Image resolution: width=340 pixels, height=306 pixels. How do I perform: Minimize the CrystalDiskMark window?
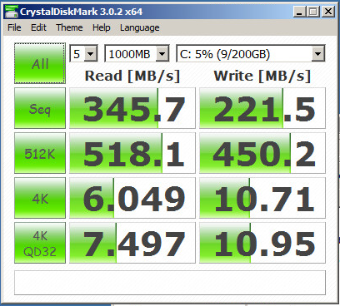299,12
